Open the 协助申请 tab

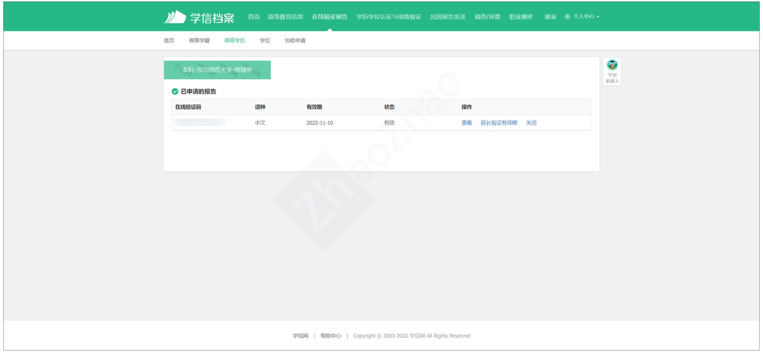click(295, 41)
